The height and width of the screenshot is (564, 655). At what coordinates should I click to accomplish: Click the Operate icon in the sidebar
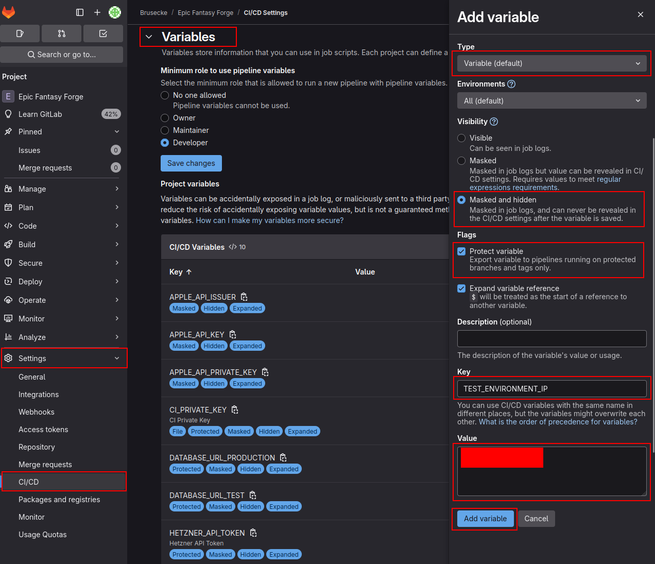(x=8, y=300)
